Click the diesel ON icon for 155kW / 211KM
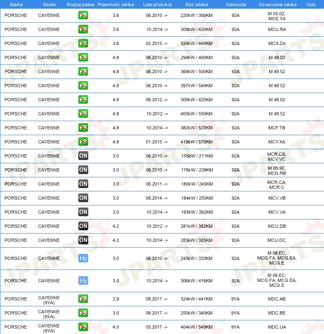The height and width of the screenshot is (334, 324). [83, 156]
